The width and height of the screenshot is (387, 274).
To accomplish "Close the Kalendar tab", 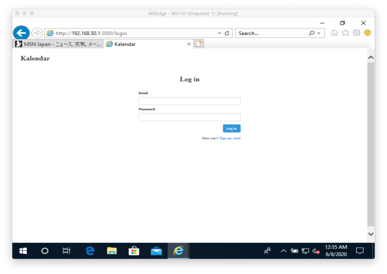I will pyautogui.click(x=189, y=44).
